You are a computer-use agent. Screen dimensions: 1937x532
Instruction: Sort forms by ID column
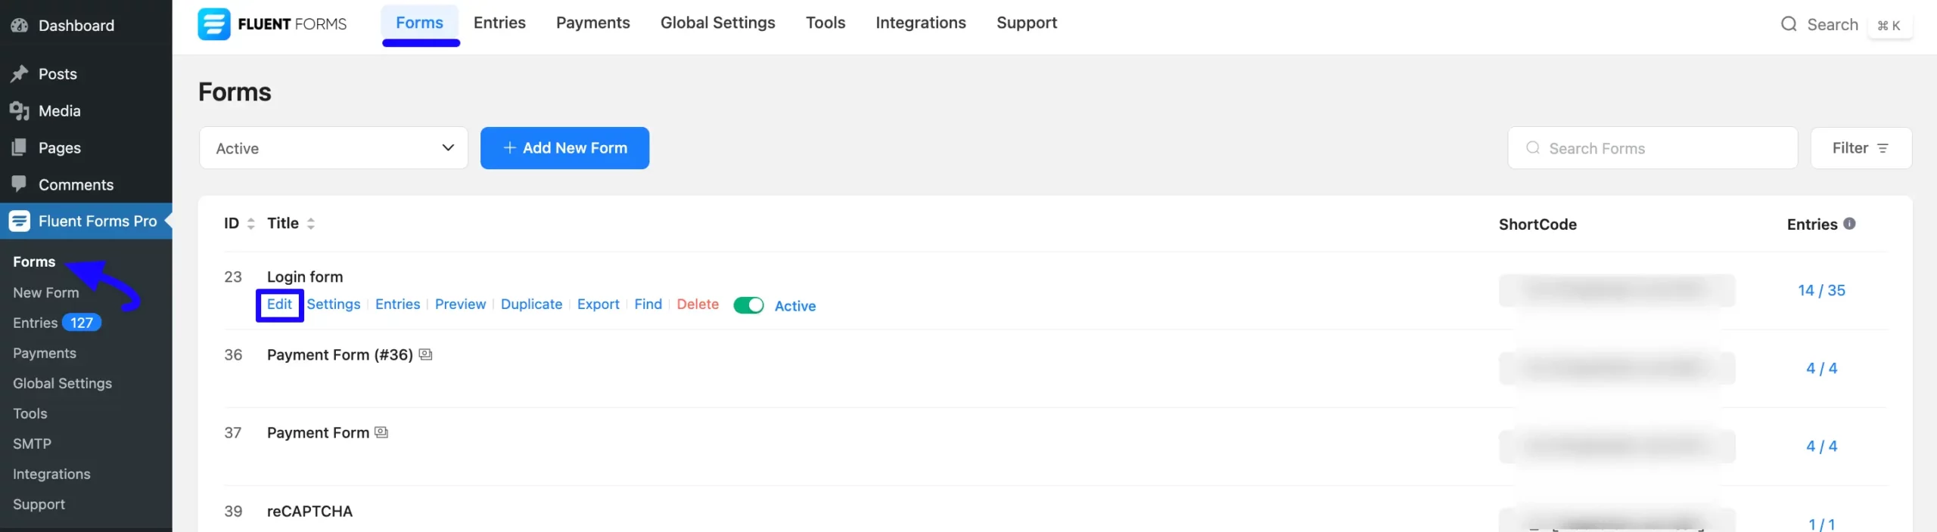tap(250, 224)
